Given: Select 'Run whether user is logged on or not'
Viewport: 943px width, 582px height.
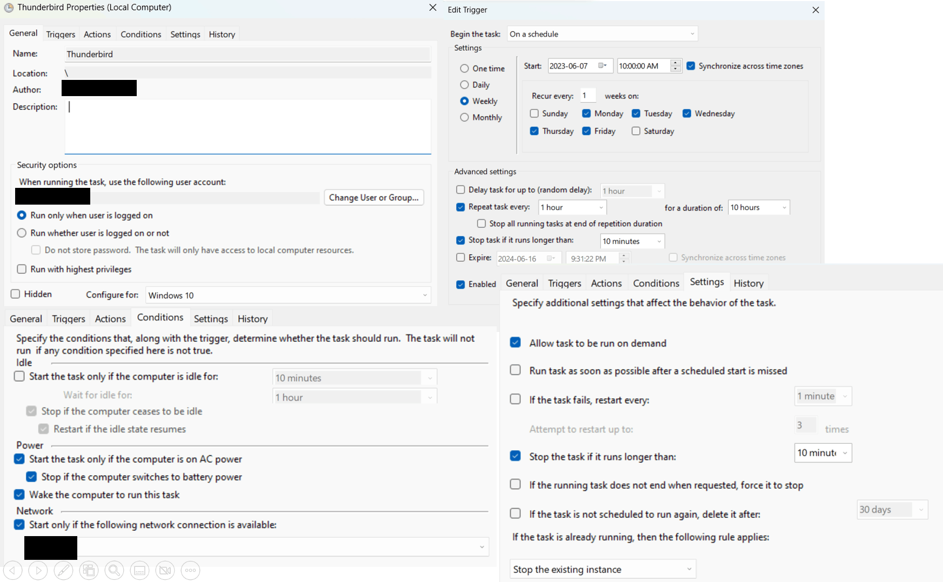Looking at the screenshot, I should click(22, 233).
